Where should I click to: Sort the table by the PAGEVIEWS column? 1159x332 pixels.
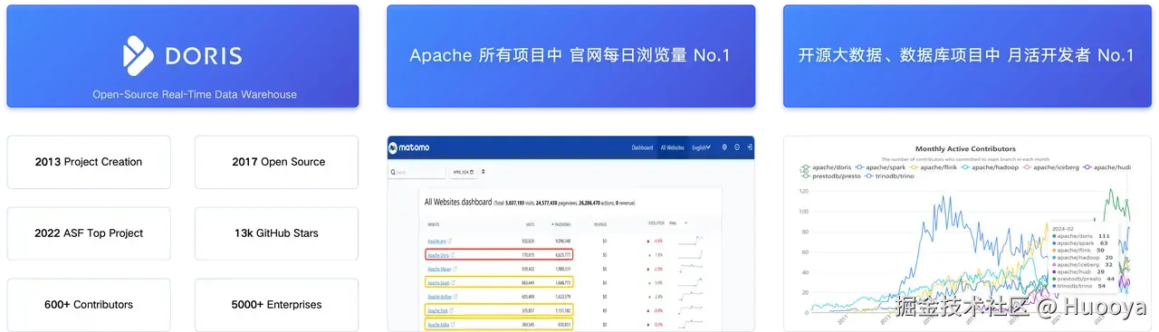[x=560, y=223]
